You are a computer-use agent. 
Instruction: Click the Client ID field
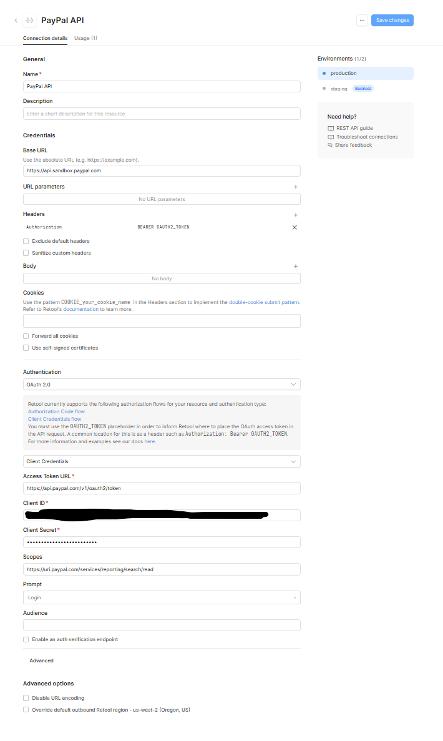[162, 516]
